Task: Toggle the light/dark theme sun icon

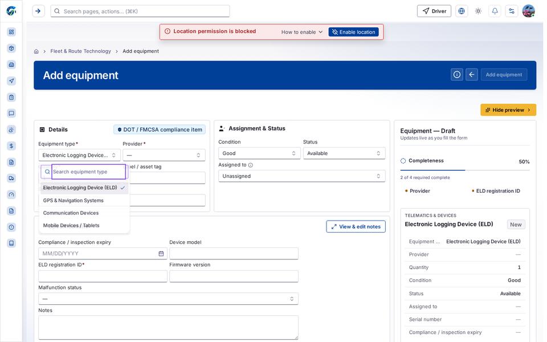Action: coord(478,11)
